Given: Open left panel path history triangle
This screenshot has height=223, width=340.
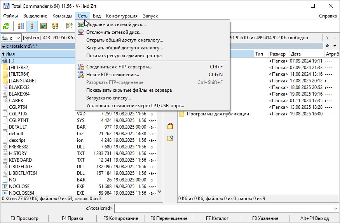Looking at the screenshot, I should point(3,47).
